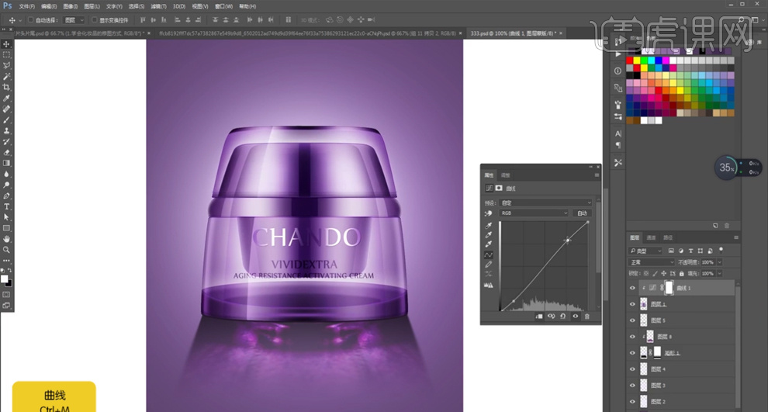This screenshot has width=768, height=412.
Task: Enable the auto-select checkbox
Action: pyautogui.click(x=30, y=20)
